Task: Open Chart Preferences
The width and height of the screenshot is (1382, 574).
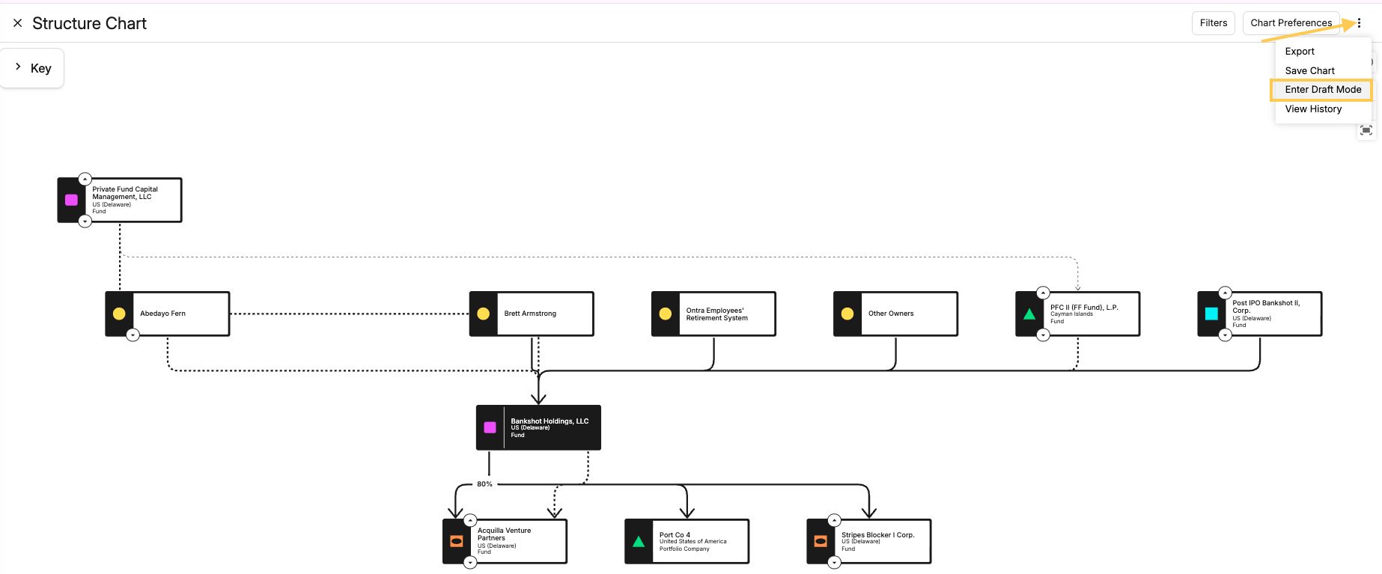Action: [1291, 23]
